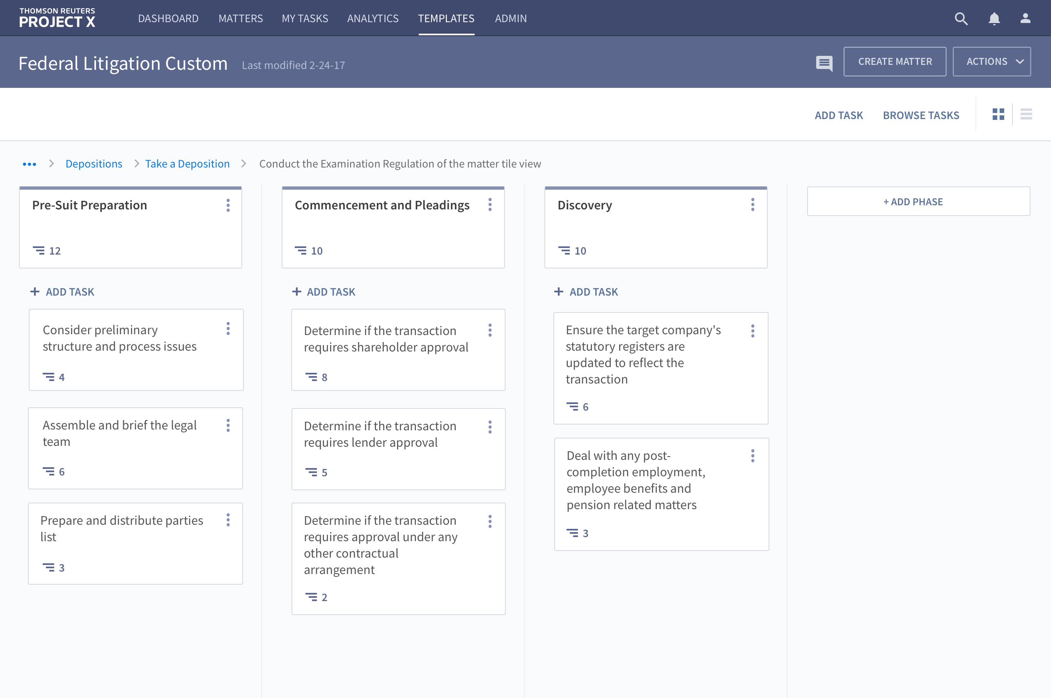Click the + Add Phase button
This screenshot has height=698, width=1051.
point(918,202)
